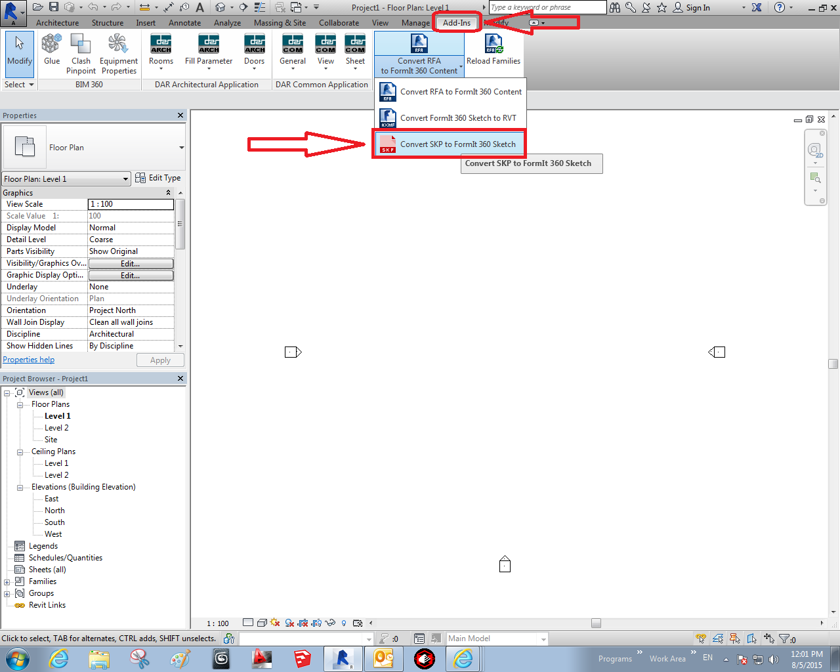Image resolution: width=840 pixels, height=672 pixels.
Task: Open the Fill Parameter dropdown
Action: pos(209,52)
